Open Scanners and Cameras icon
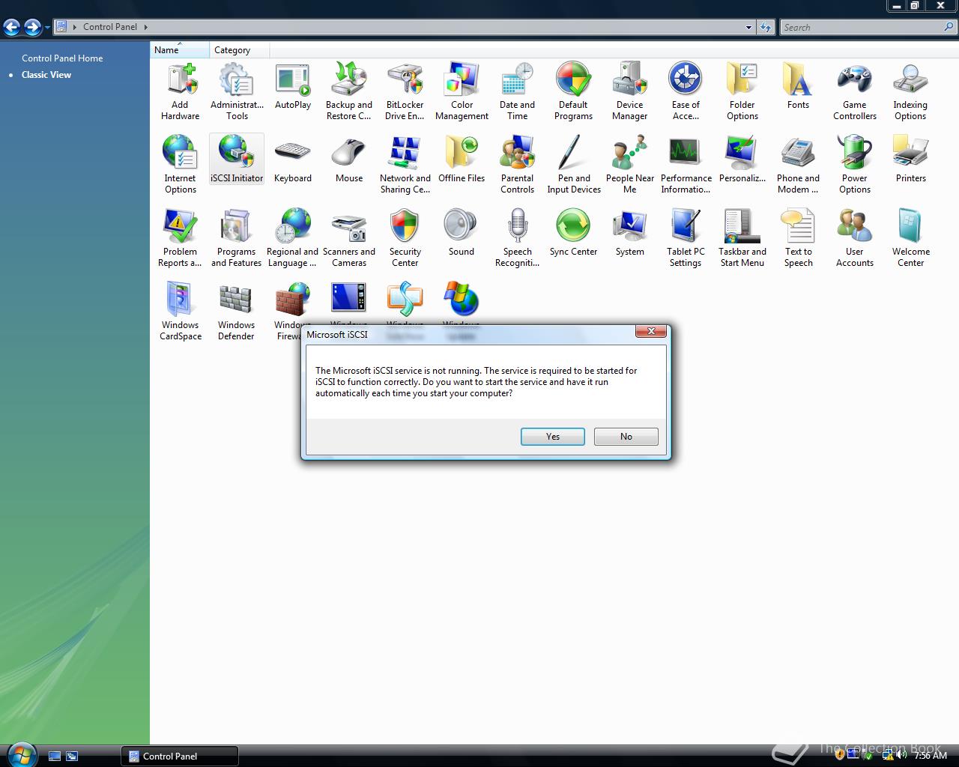Viewport: 959px width, 767px height. point(349,237)
